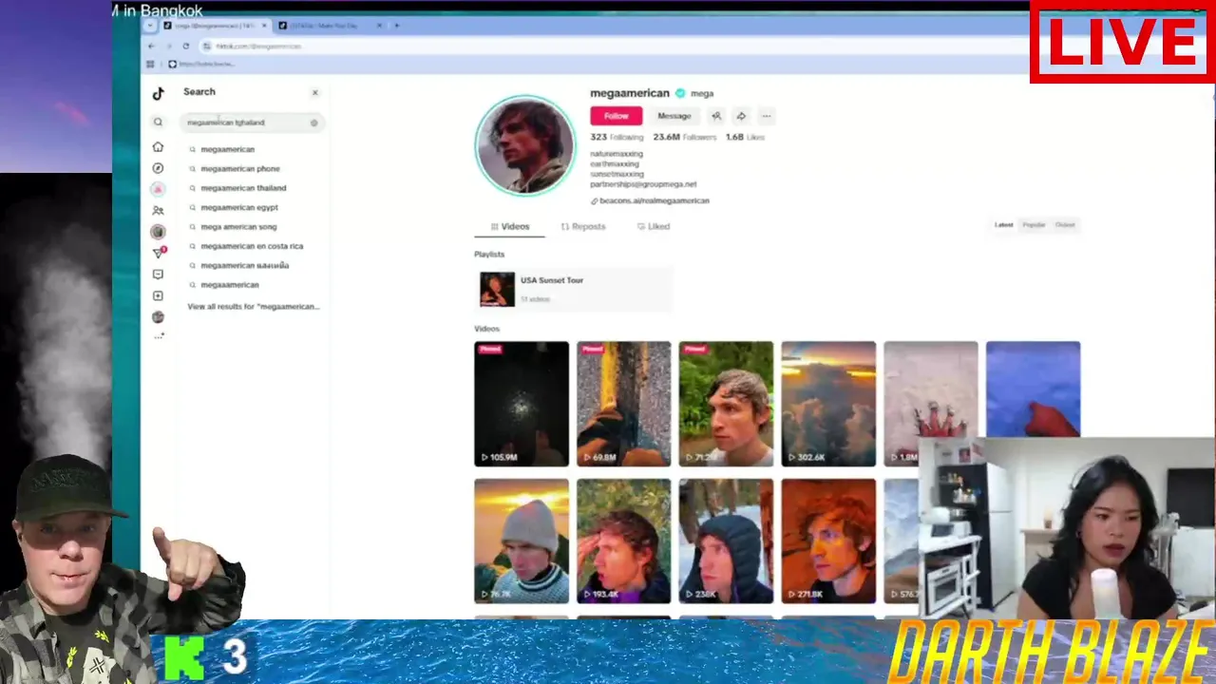This screenshot has height=684, width=1216.
Task: Sort videos by Popular
Action: coord(1034,225)
